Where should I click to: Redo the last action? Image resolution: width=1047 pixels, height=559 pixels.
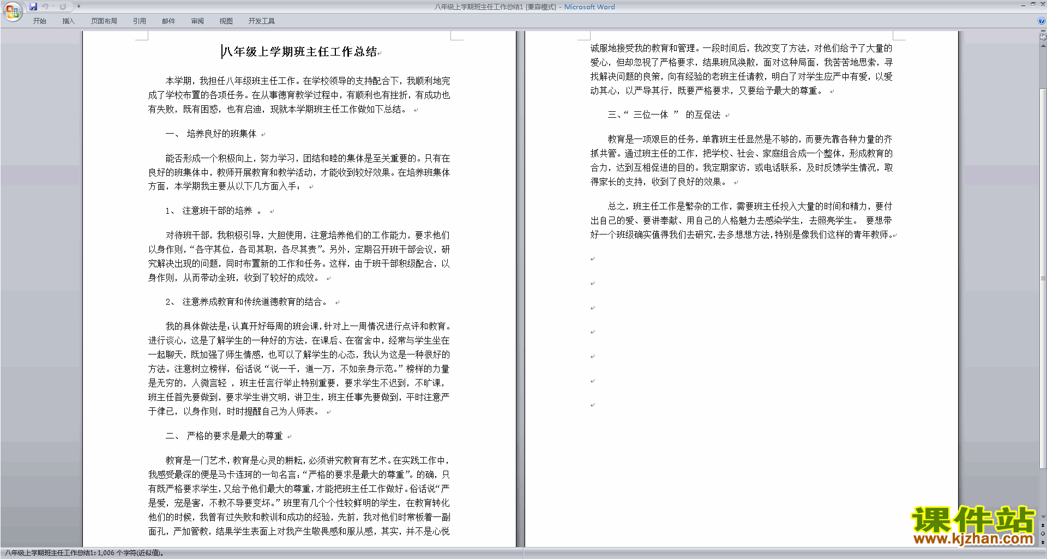tap(63, 7)
